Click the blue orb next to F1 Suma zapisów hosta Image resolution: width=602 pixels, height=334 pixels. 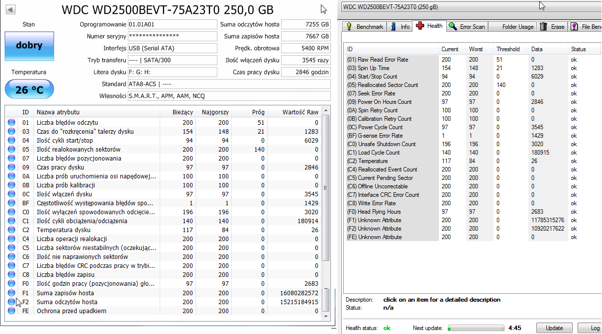[x=11, y=292]
